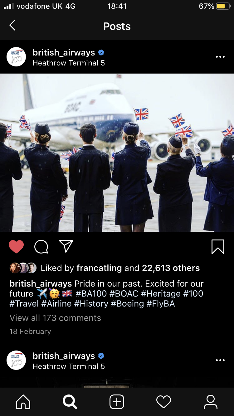The width and height of the screenshot is (234, 416).
Task: Open the Activity heart tab in bottom bar
Action: tap(164, 402)
